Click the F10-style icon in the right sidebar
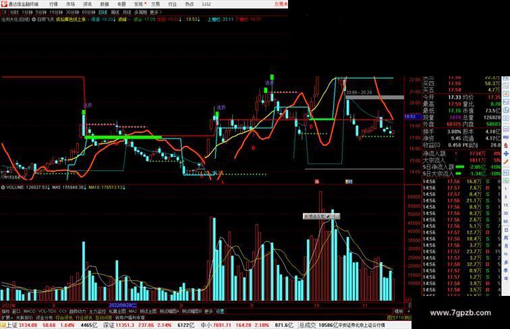The height and width of the screenshot is (329, 510). pos(506,102)
